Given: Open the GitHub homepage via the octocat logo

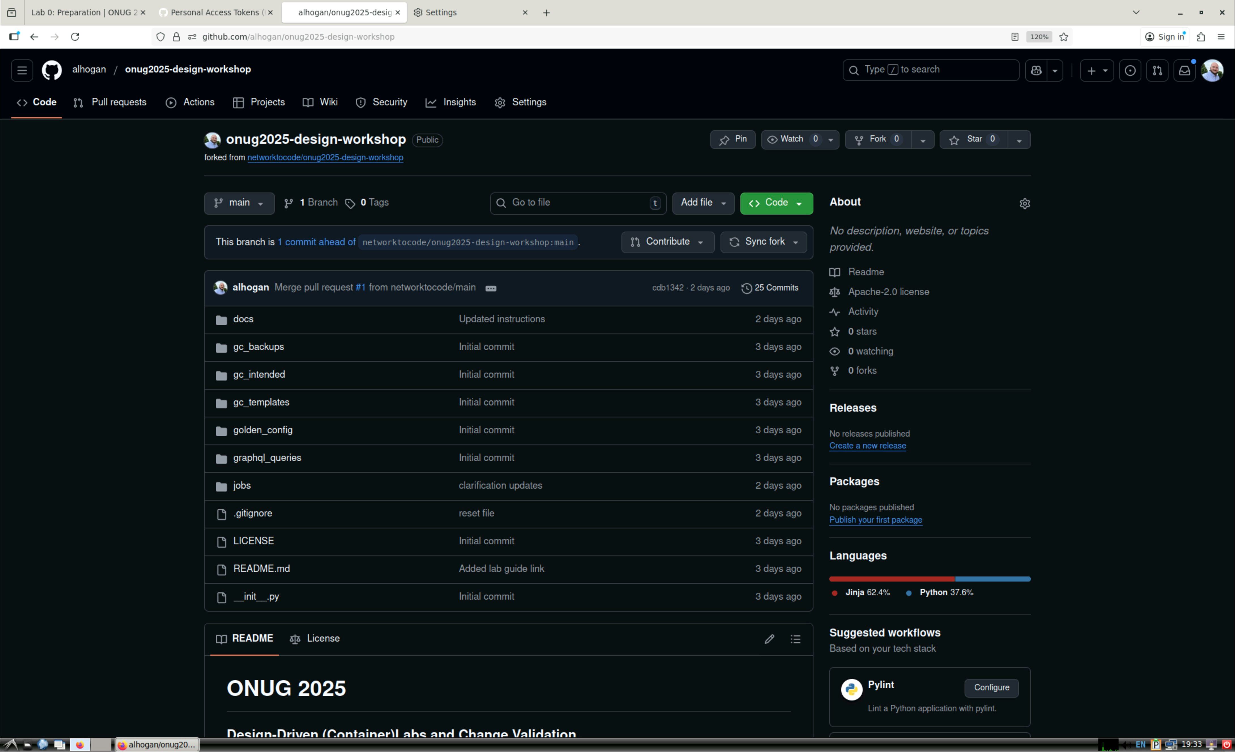Looking at the screenshot, I should tap(52, 70).
